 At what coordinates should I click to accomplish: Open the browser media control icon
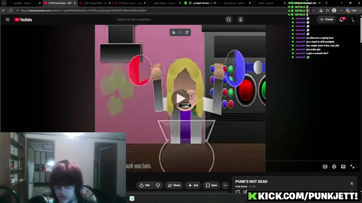pyautogui.click(x=320, y=10)
